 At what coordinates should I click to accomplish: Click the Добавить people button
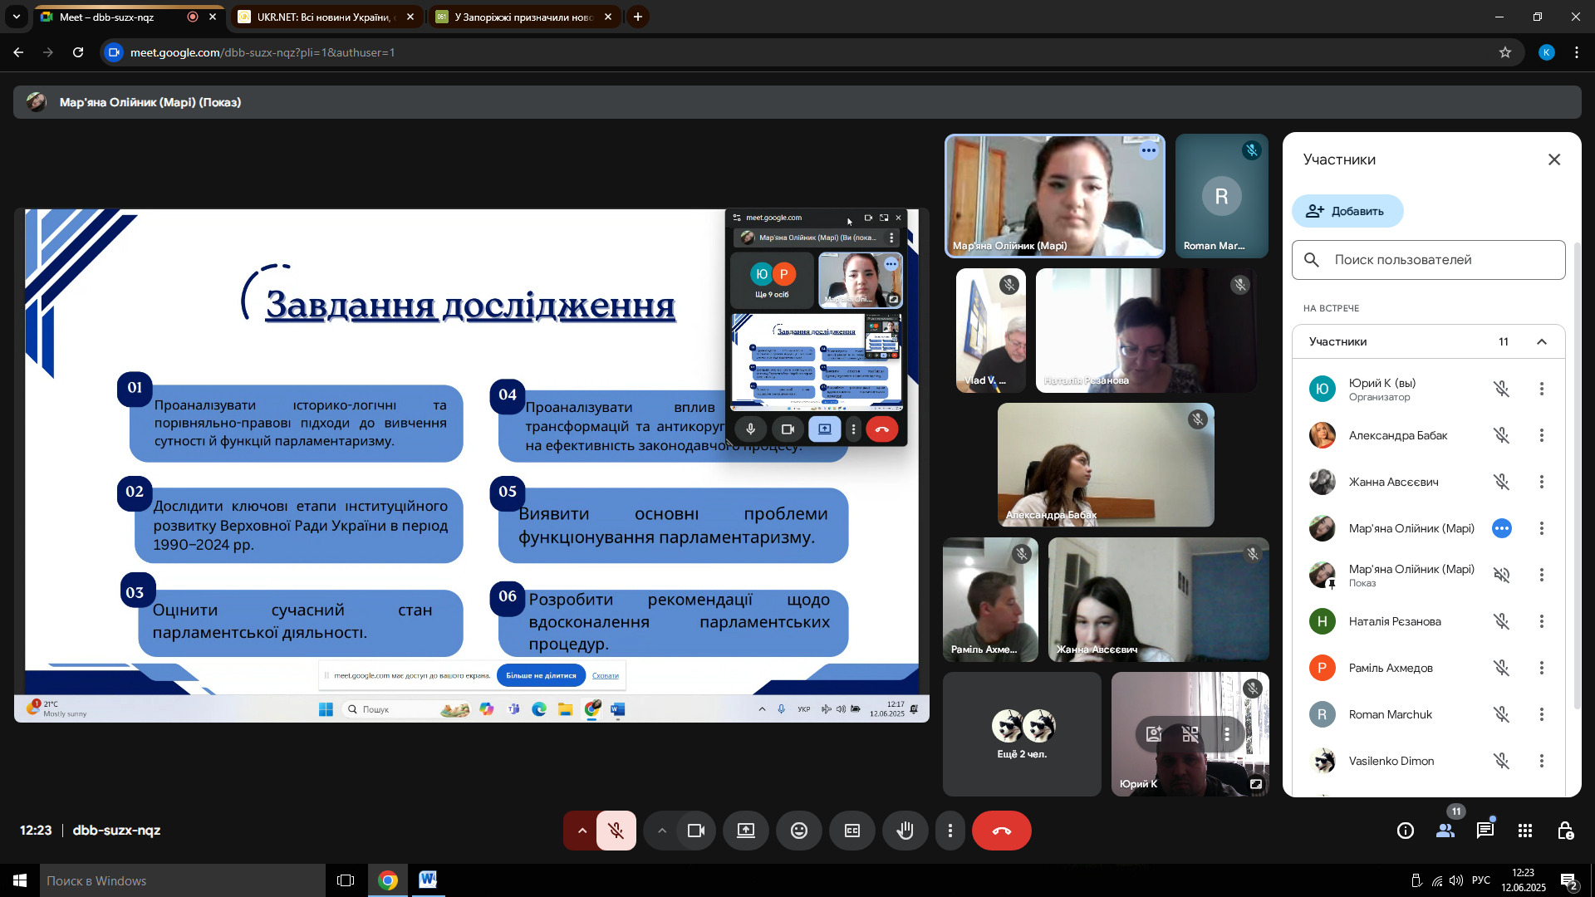tap(1347, 211)
